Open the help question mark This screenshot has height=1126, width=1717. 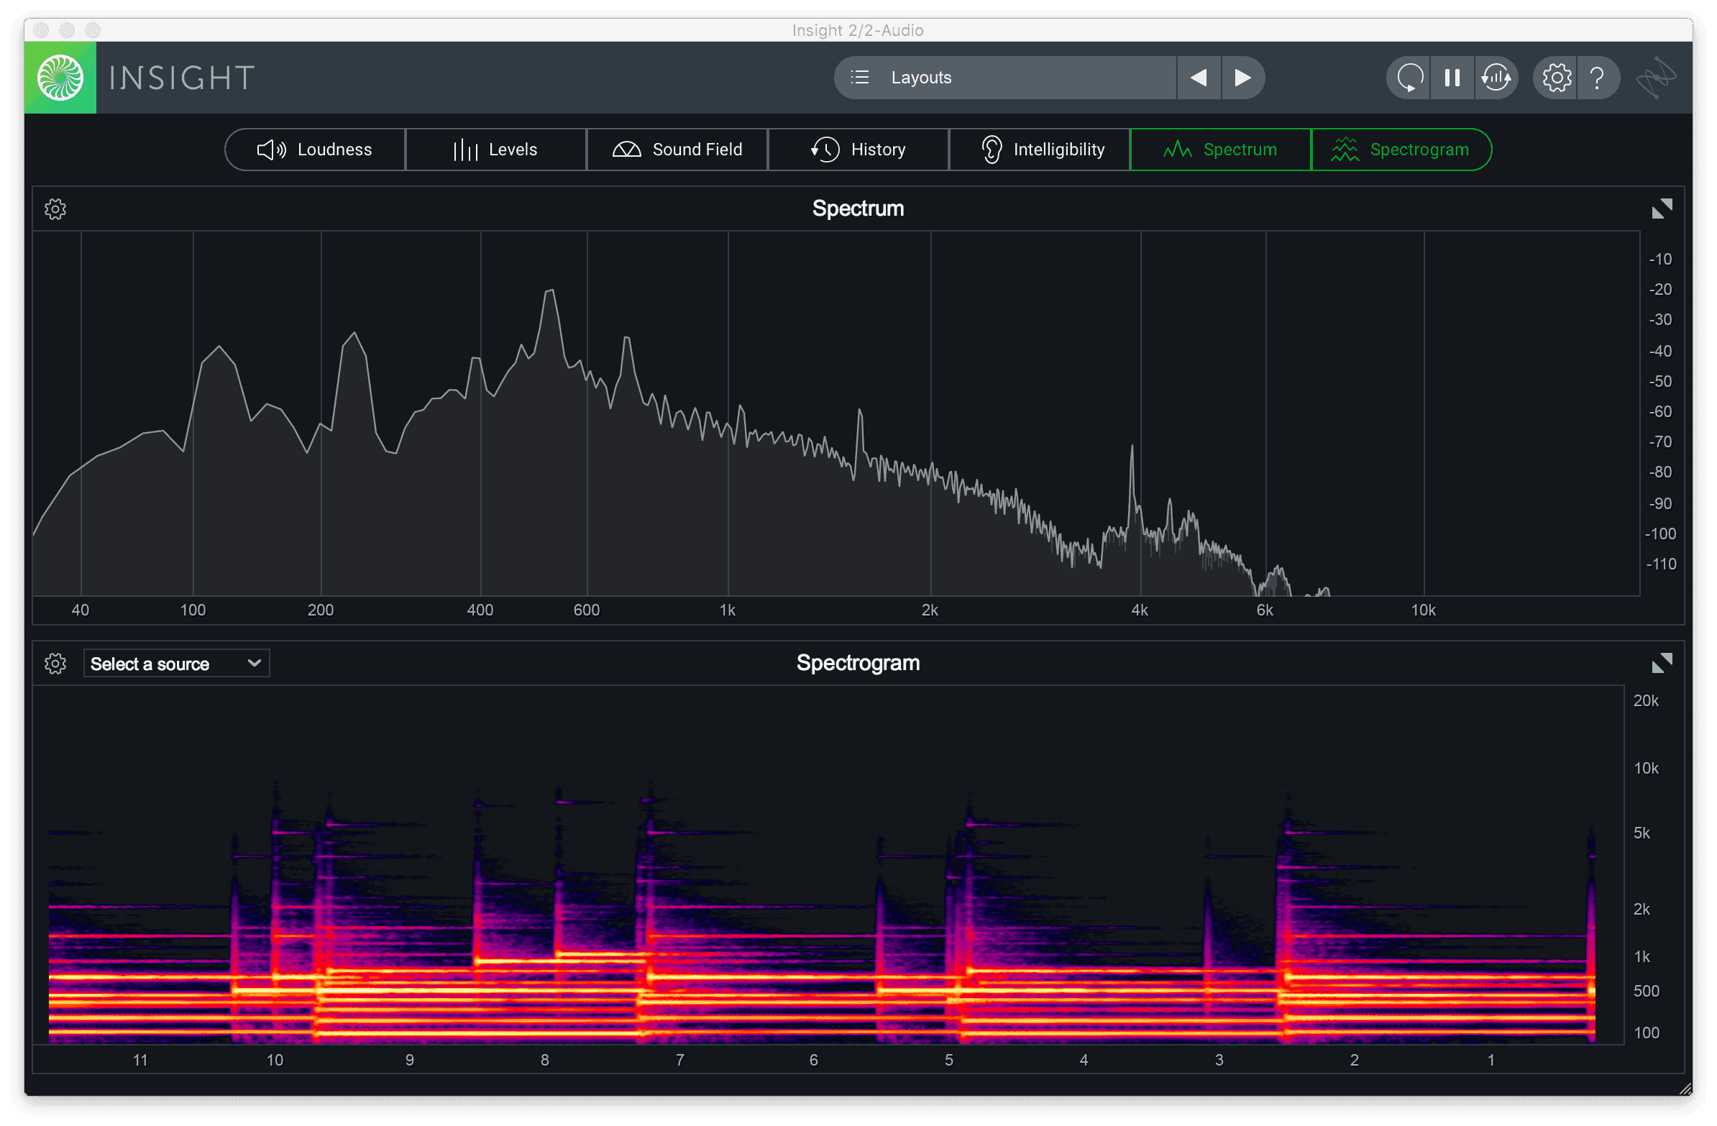(x=1597, y=77)
